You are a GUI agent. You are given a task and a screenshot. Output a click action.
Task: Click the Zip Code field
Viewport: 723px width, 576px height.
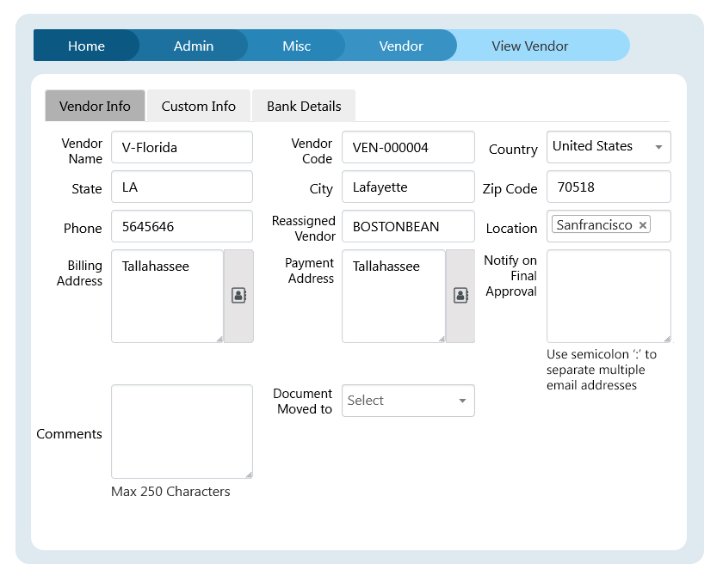coord(608,187)
